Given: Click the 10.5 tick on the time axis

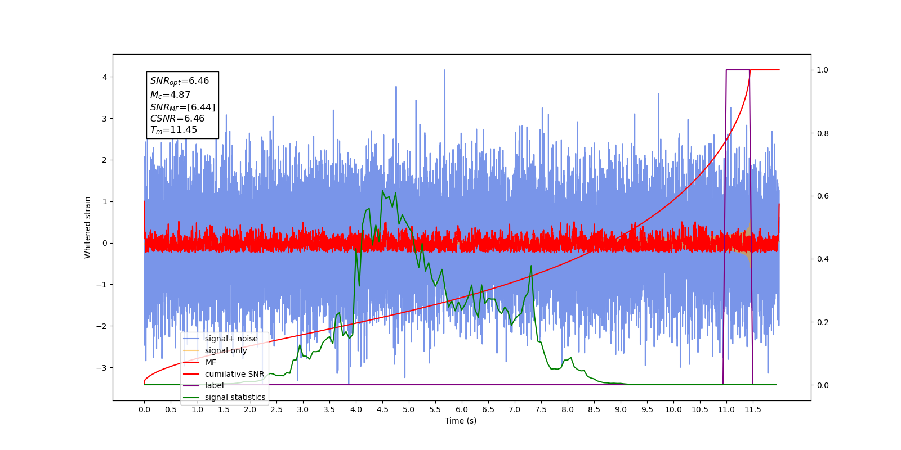Looking at the screenshot, I should click(700, 409).
